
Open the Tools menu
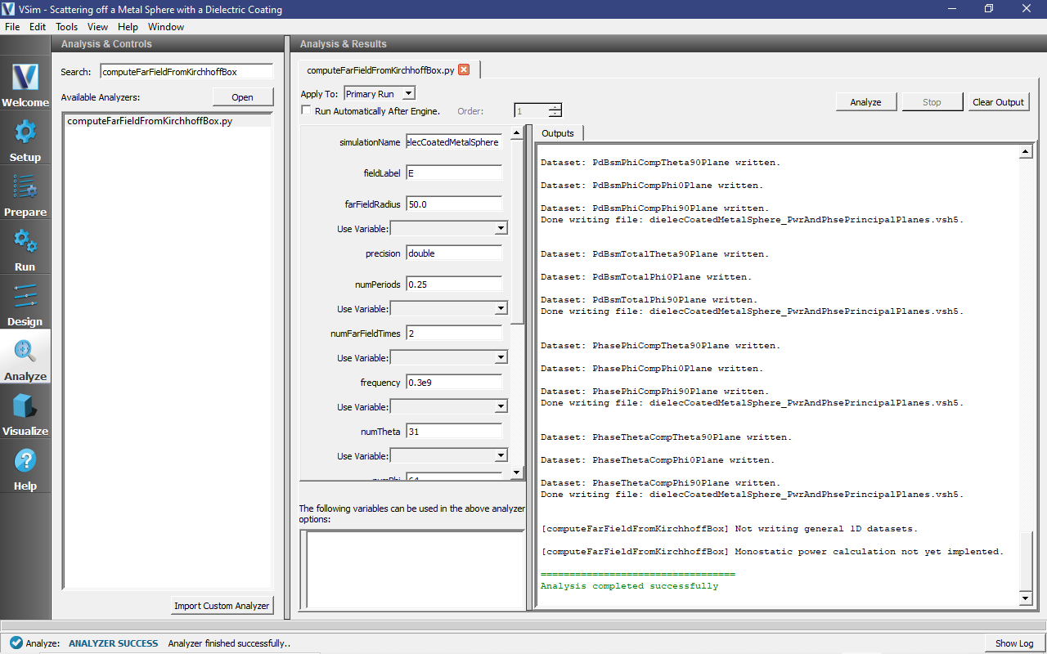(67, 27)
